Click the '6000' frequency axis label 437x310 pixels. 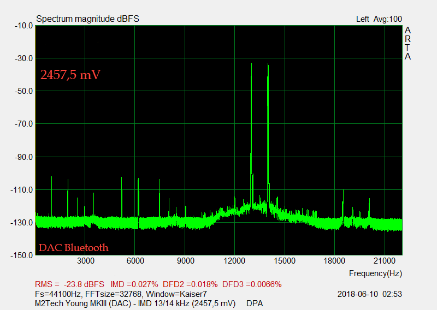135,261
